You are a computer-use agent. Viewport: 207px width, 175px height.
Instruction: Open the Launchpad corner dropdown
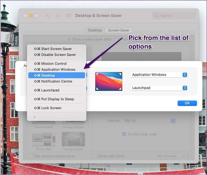point(158,88)
